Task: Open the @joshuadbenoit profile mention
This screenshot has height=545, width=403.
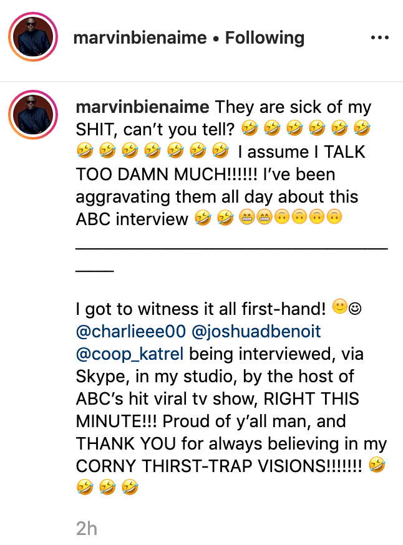Action: (x=256, y=331)
